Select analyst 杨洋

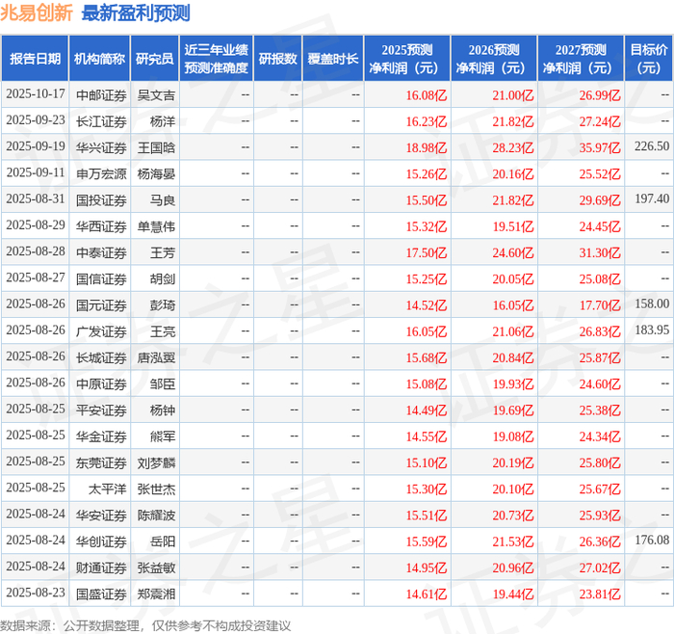click(x=163, y=121)
